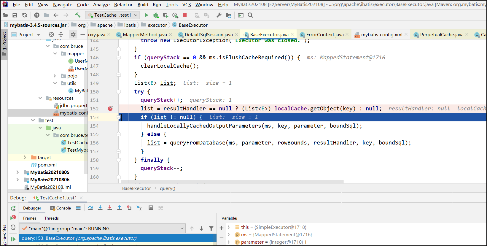Click Force Step Into red arrow icon
The width and height of the screenshot is (487, 246).
click(110, 208)
